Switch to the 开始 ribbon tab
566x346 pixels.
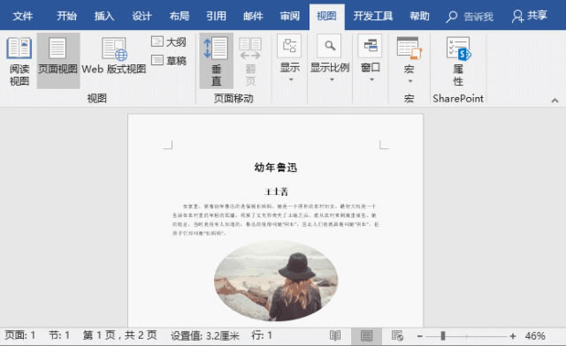coord(67,16)
